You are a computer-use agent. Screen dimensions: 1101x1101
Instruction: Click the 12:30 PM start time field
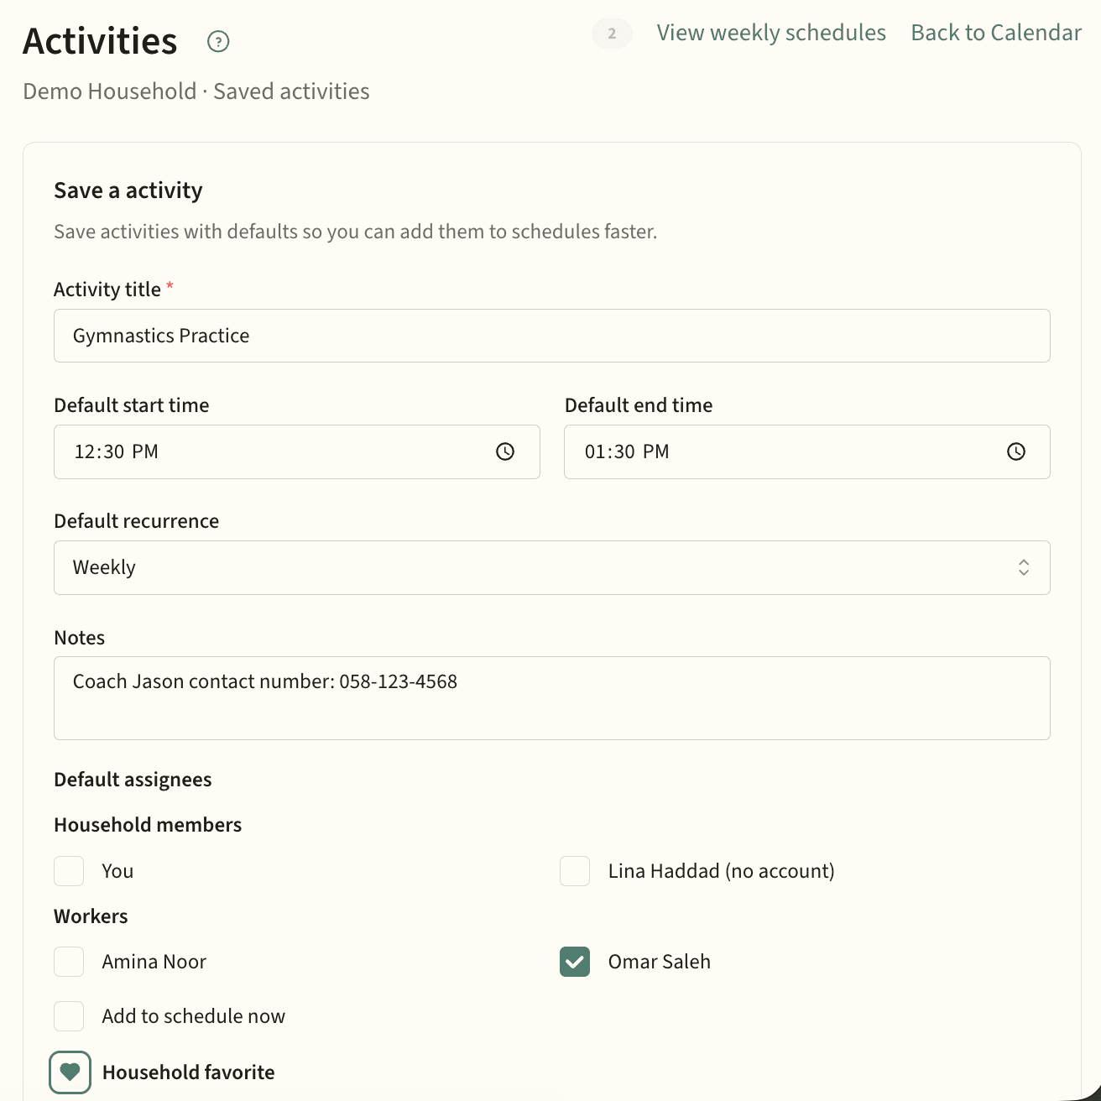pyautogui.click(x=269, y=451)
